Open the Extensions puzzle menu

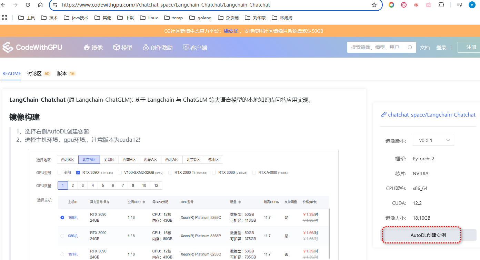click(441, 5)
